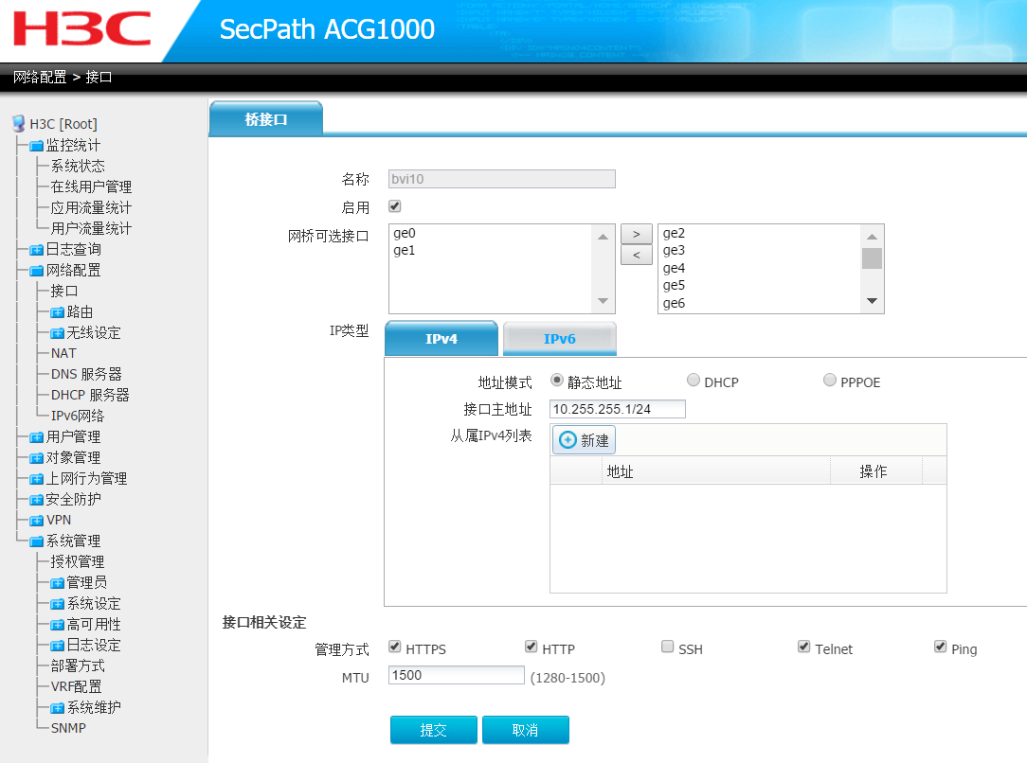Screen dimensions: 1027x763
Task: Select the 静态地址 radio button
Action: 557,381
